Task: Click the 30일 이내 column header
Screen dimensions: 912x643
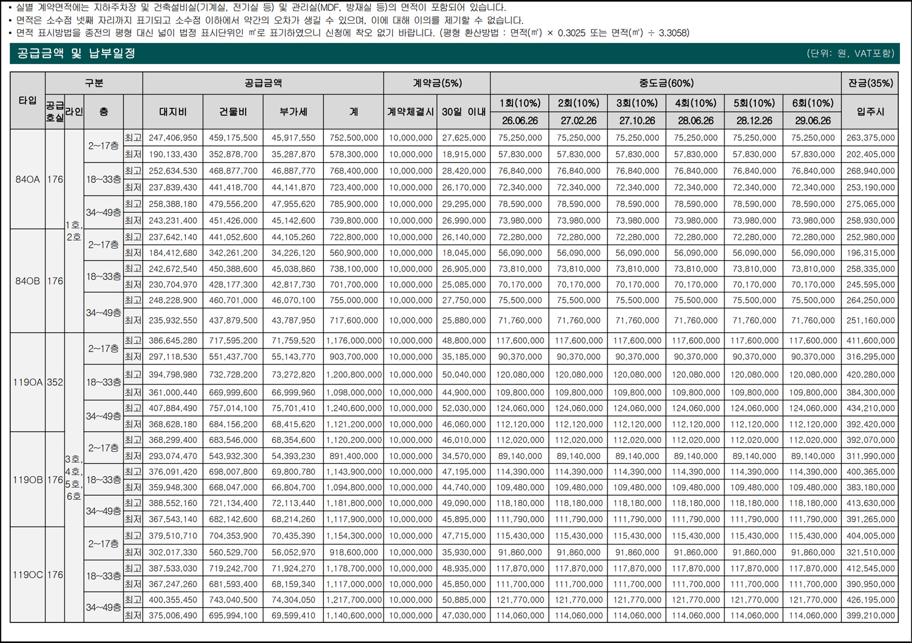Action: point(463,112)
